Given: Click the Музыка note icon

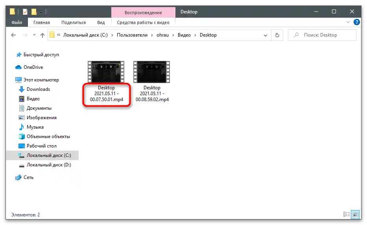Looking at the screenshot, I should (22, 127).
